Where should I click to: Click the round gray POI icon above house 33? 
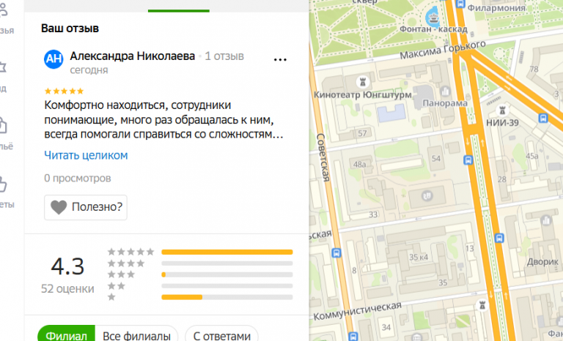[x=427, y=196]
